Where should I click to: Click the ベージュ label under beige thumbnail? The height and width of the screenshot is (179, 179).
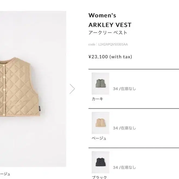(x=99, y=139)
